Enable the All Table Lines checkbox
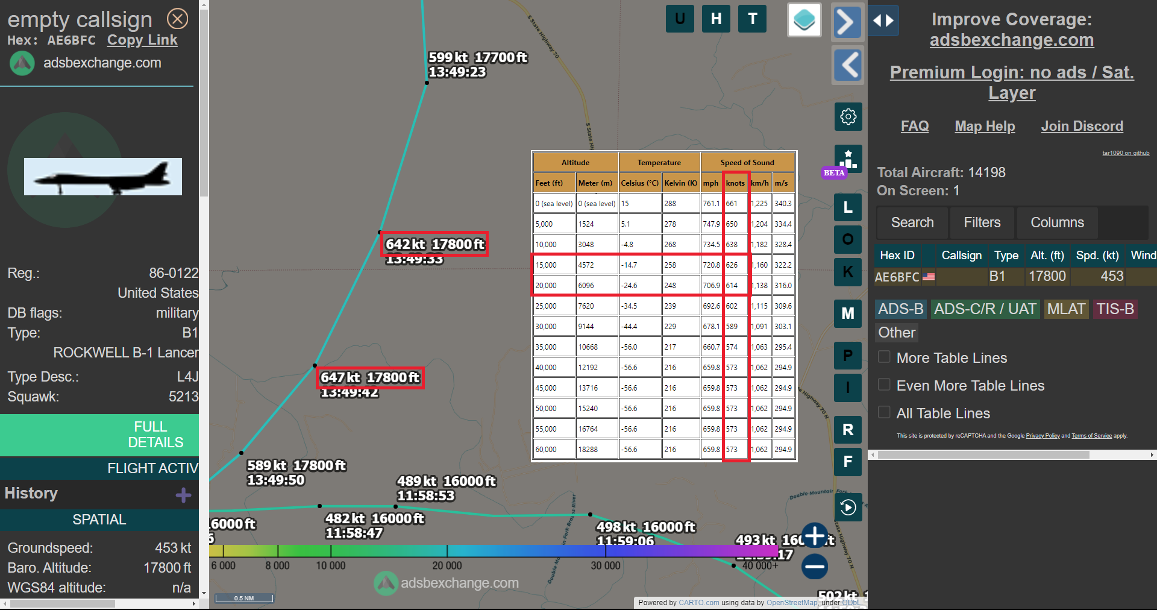This screenshot has width=1157, height=610. pos(884,412)
